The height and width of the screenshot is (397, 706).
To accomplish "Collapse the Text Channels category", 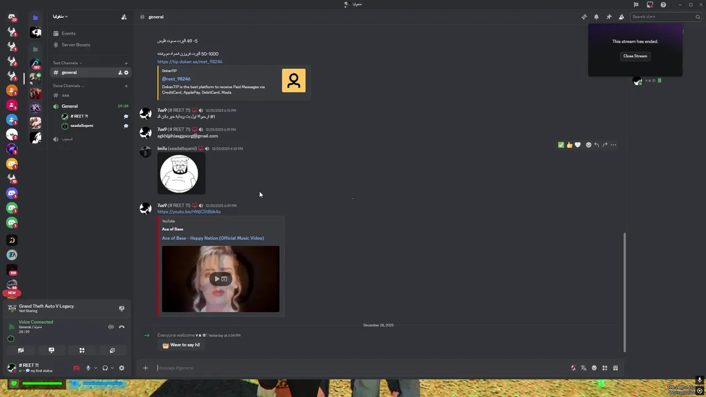I will (67, 63).
